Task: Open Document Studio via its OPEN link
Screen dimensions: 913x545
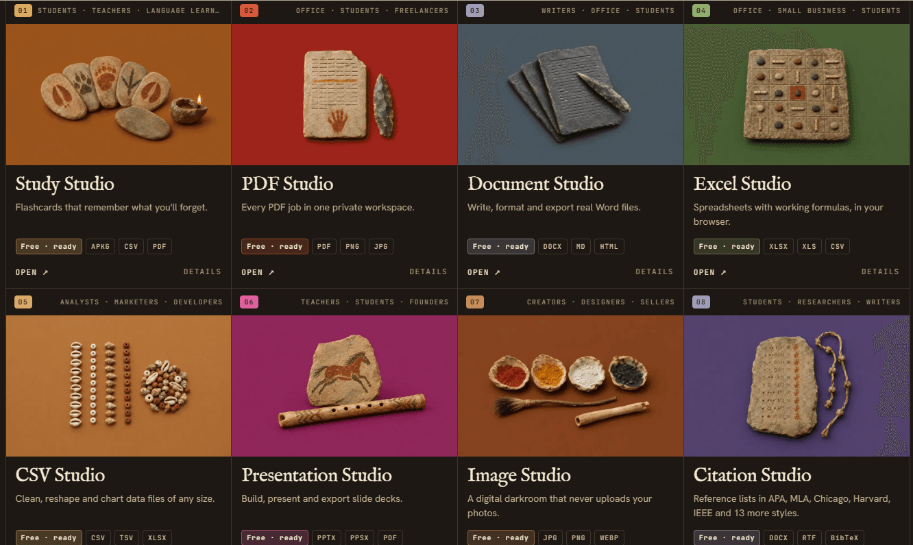Action: [x=485, y=272]
